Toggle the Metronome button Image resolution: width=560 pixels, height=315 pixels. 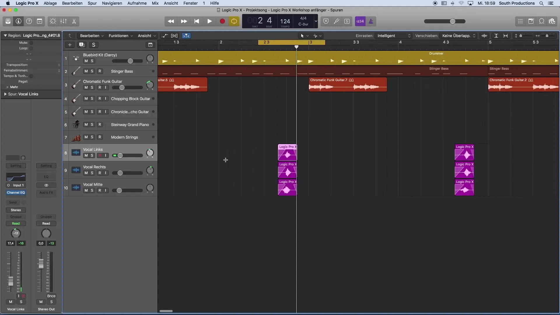[x=371, y=21]
